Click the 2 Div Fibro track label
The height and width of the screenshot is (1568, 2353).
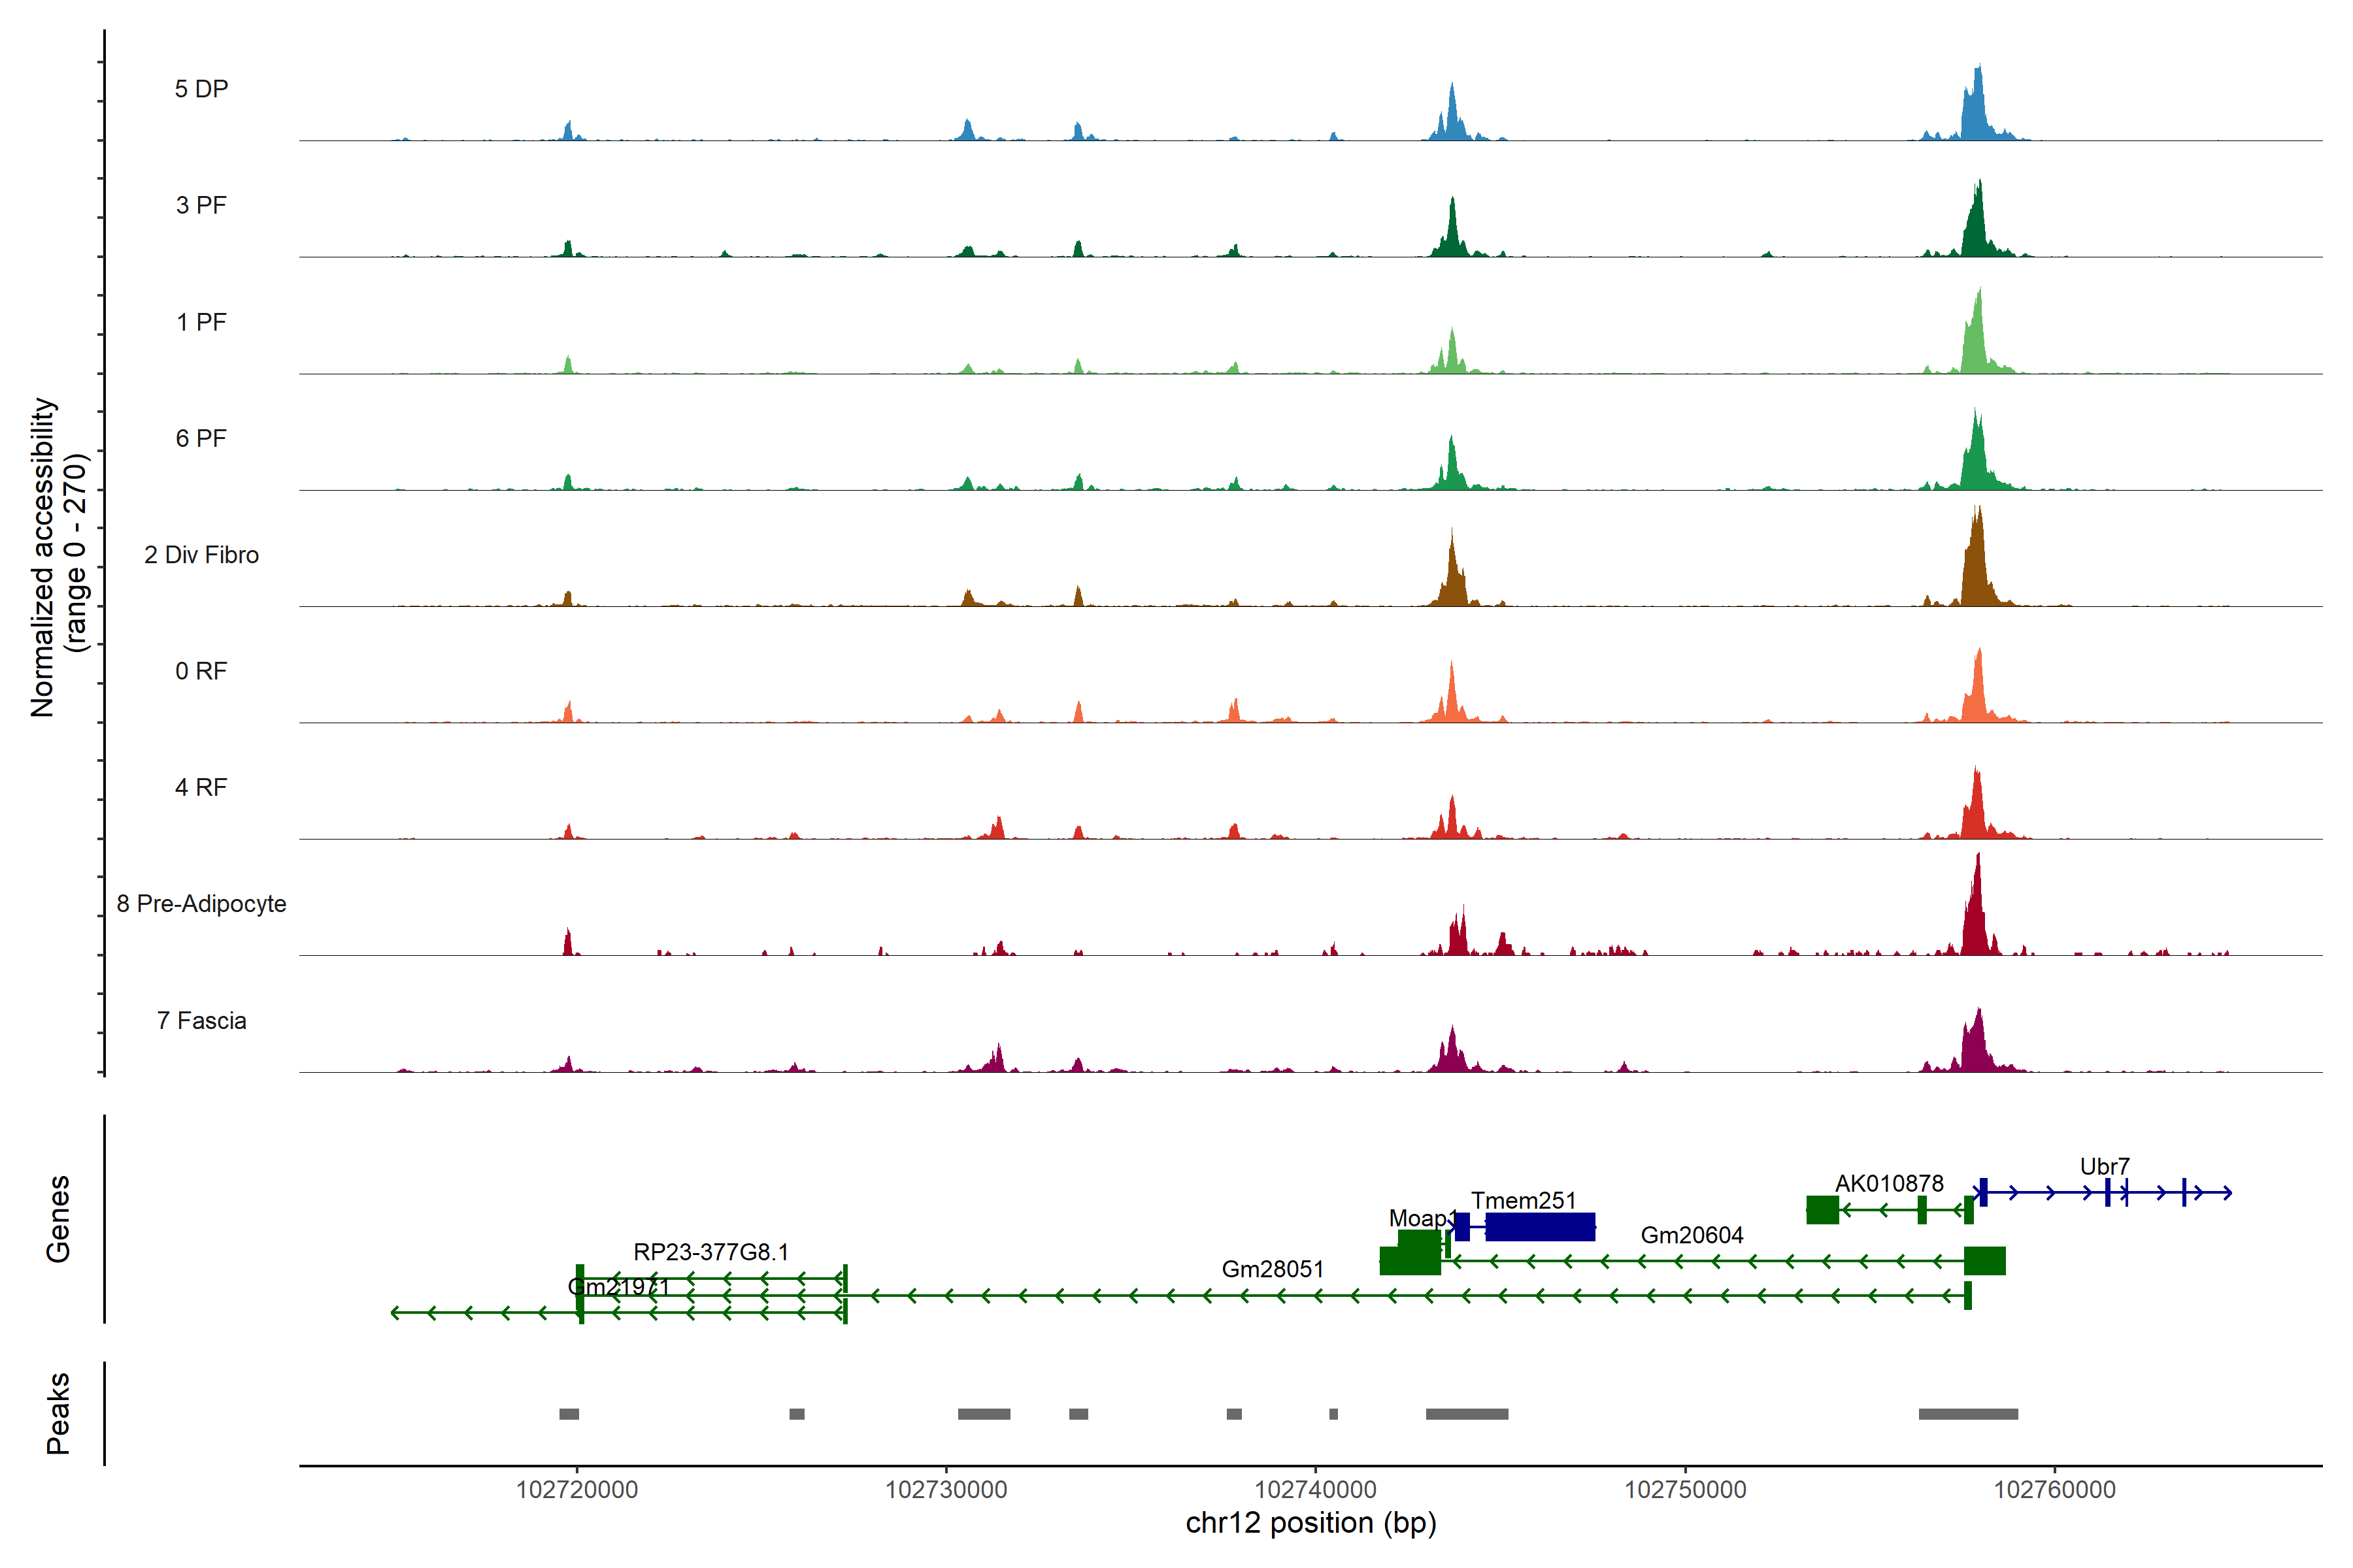pos(201,555)
